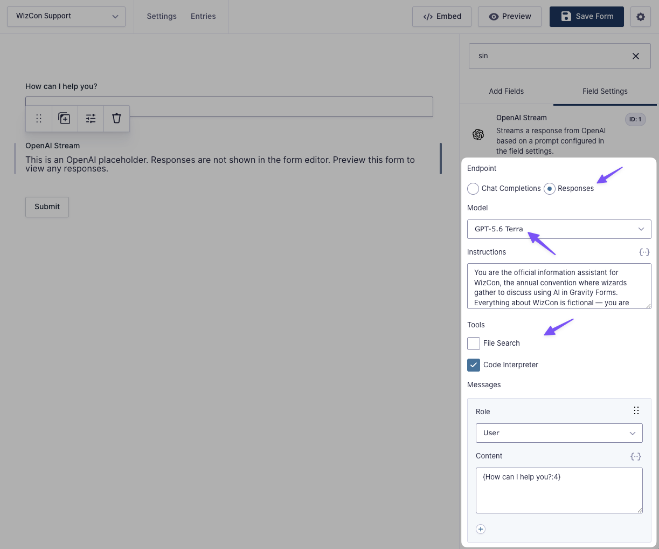
Task: Grab the message row drag handle
Action: point(636,411)
